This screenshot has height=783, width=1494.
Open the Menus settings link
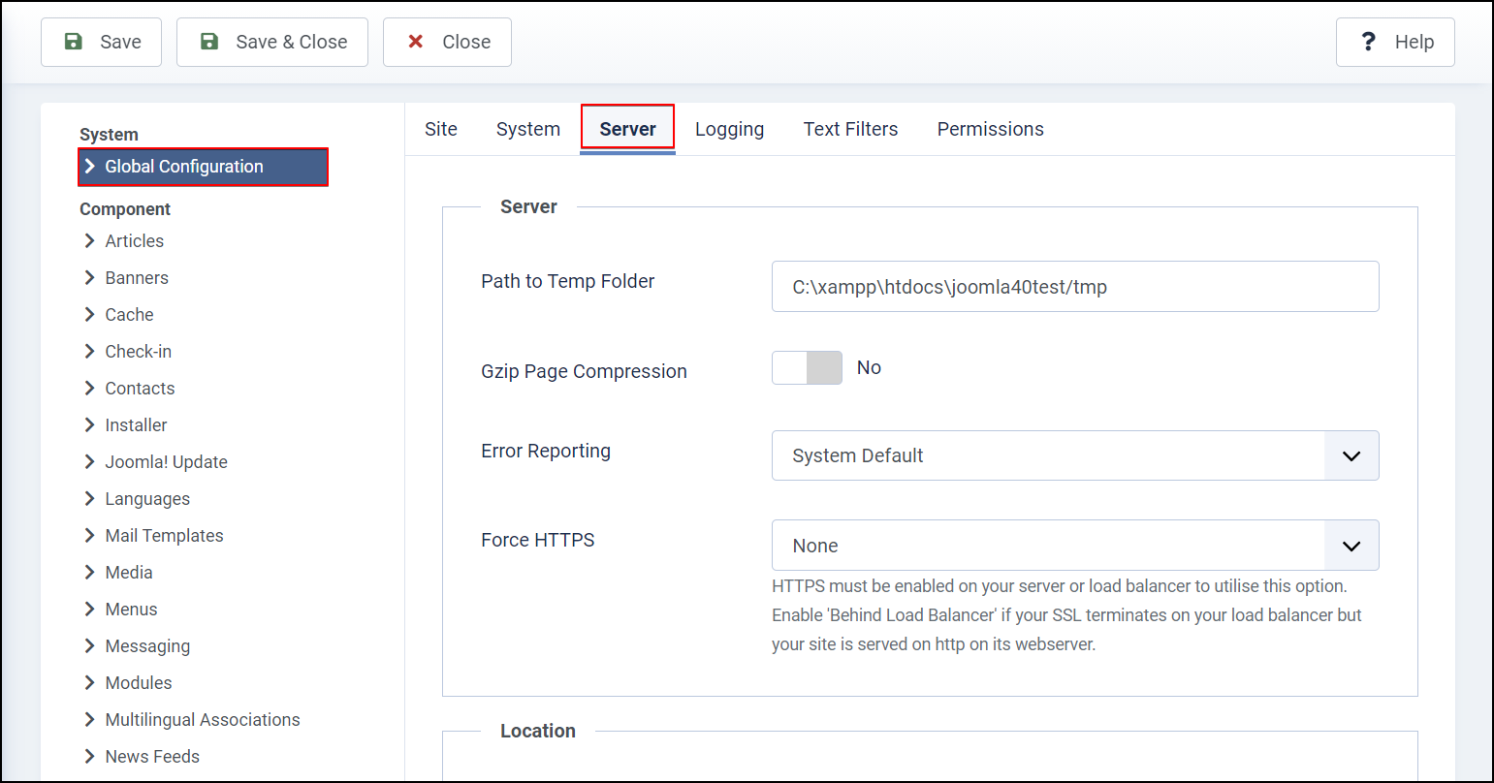point(131,609)
